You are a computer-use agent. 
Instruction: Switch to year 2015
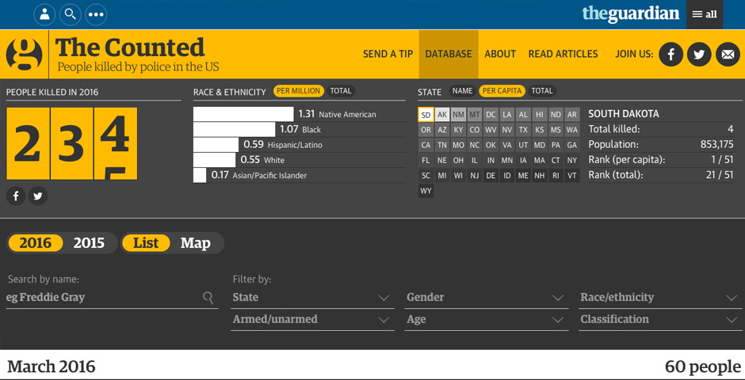89,243
